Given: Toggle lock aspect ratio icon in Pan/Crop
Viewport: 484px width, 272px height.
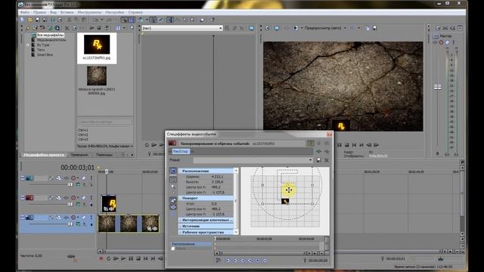Looking at the screenshot, I should (x=173, y=200).
